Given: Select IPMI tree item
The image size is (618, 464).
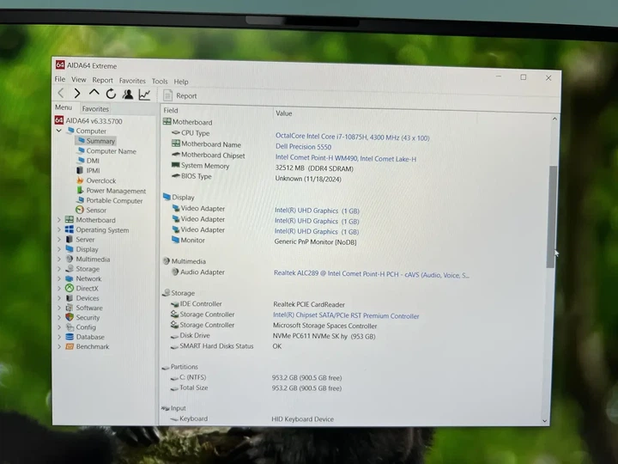Looking at the screenshot, I should pyautogui.click(x=88, y=170).
